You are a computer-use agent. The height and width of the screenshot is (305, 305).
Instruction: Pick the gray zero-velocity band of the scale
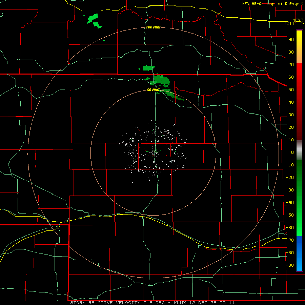click(x=299, y=150)
